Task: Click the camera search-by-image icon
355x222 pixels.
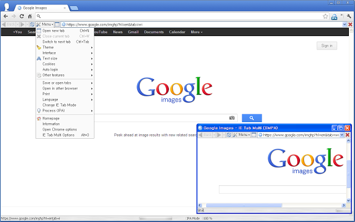Action: pos(232,118)
